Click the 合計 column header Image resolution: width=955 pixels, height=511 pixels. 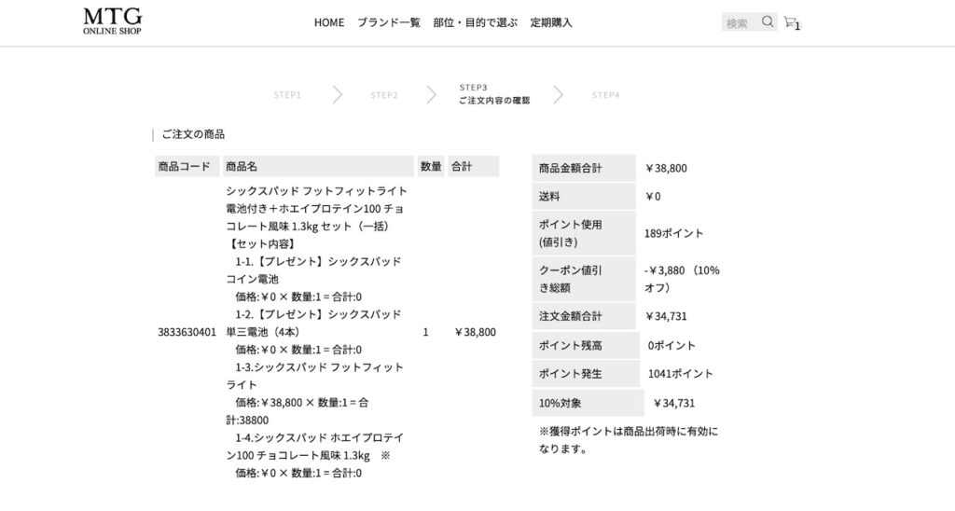(x=473, y=166)
